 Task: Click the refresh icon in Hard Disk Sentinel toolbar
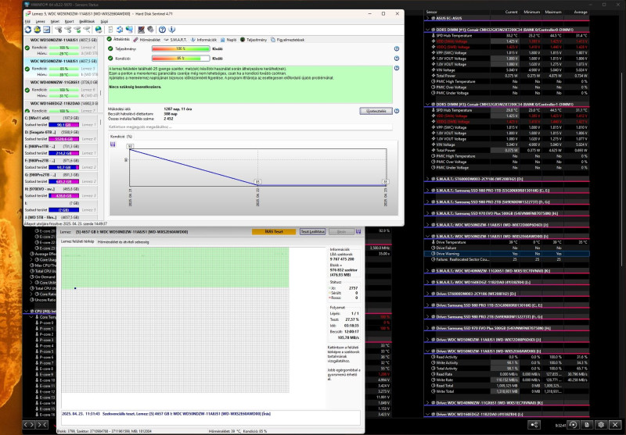(x=28, y=30)
